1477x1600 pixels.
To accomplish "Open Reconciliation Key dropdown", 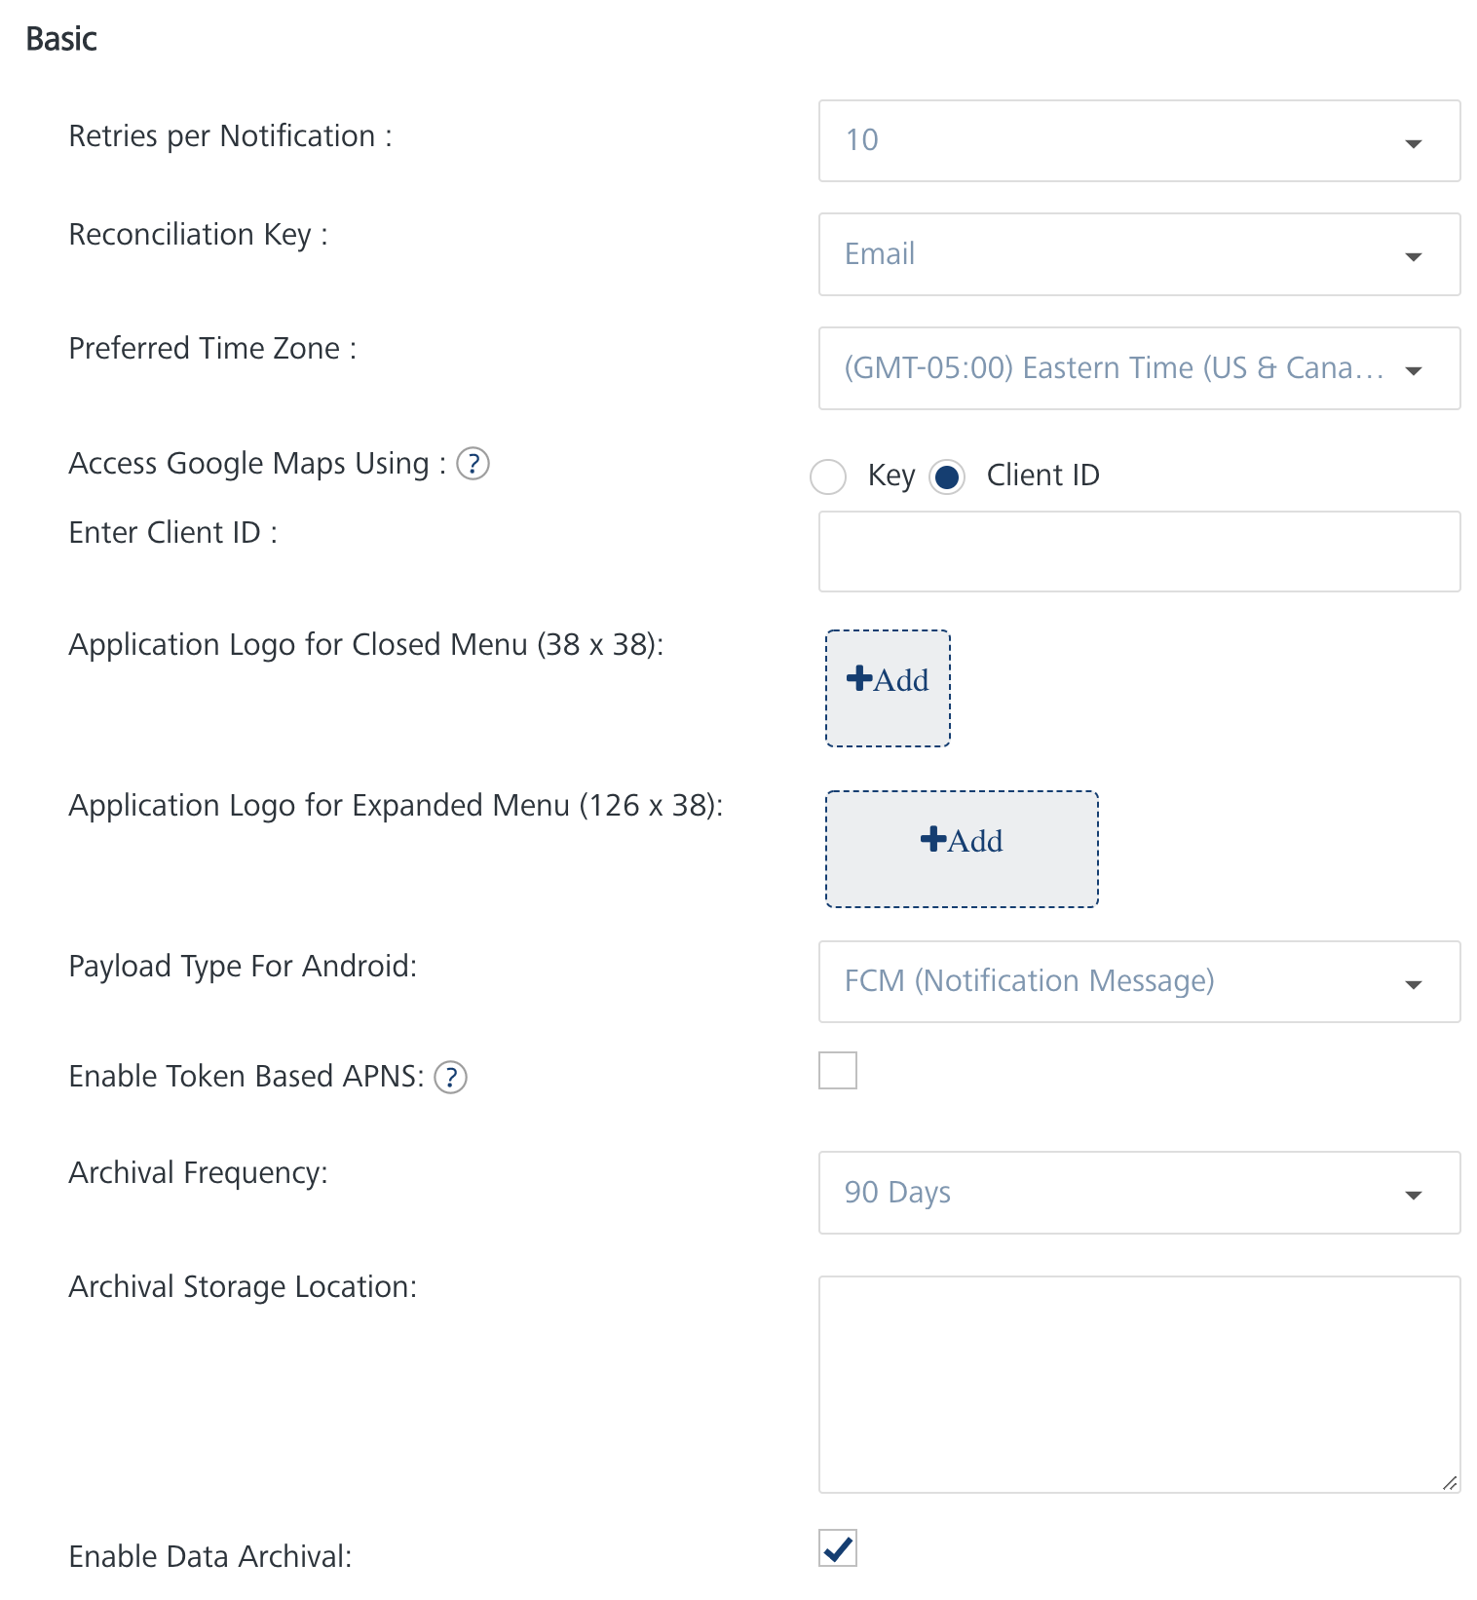I will tap(1120, 254).
